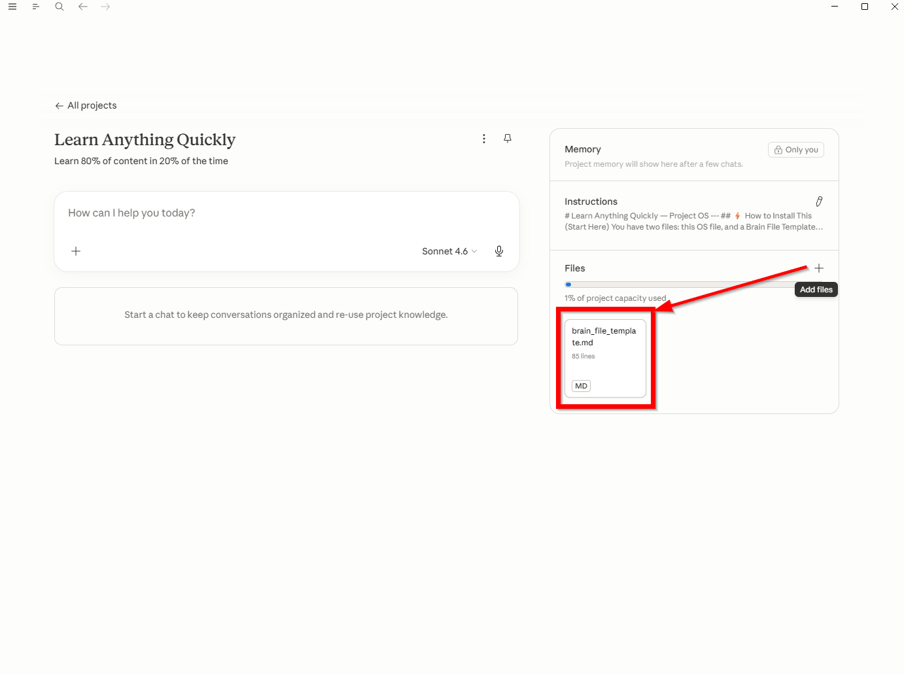
Task: Return to All projects
Action: coord(86,105)
